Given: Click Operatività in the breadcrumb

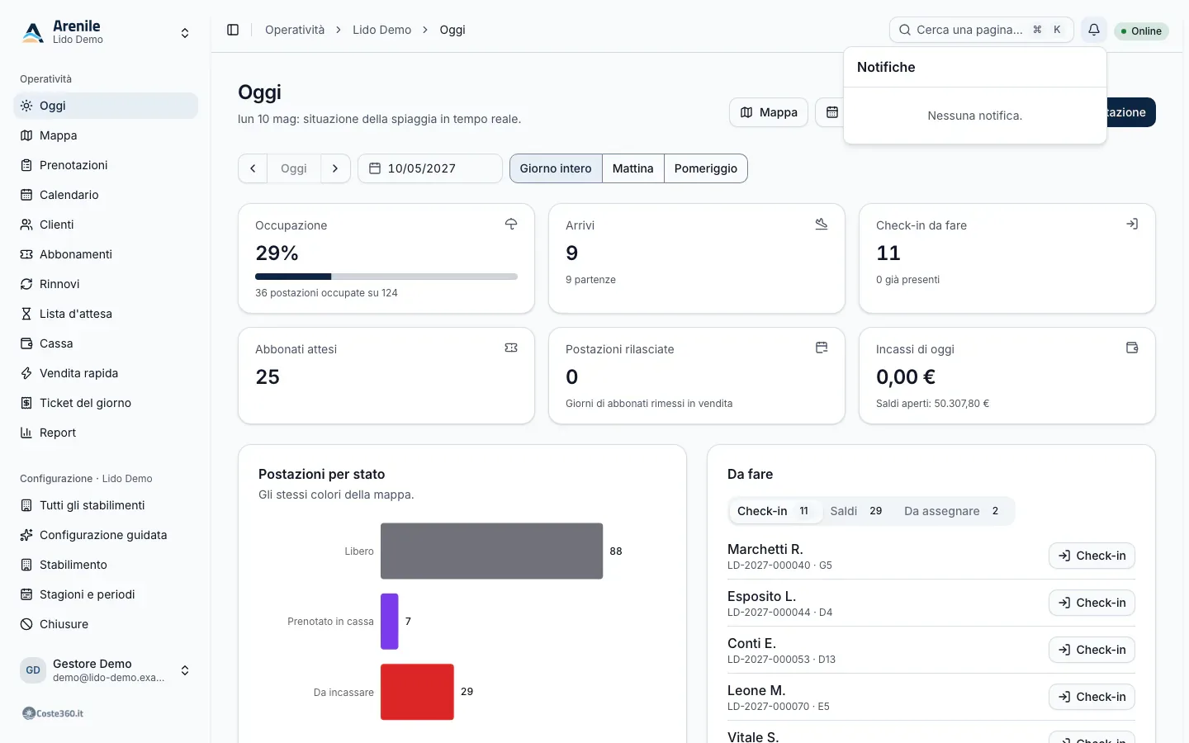Looking at the screenshot, I should pyautogui.click(x=295, y=30).
